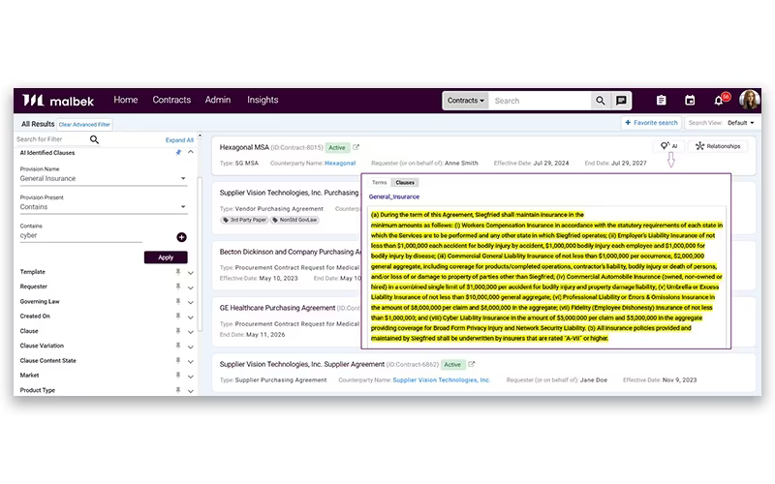This screenshot has width=775, height=484.
Task: Click the Hexagonal counterparty link
Action: coord(340,163)
